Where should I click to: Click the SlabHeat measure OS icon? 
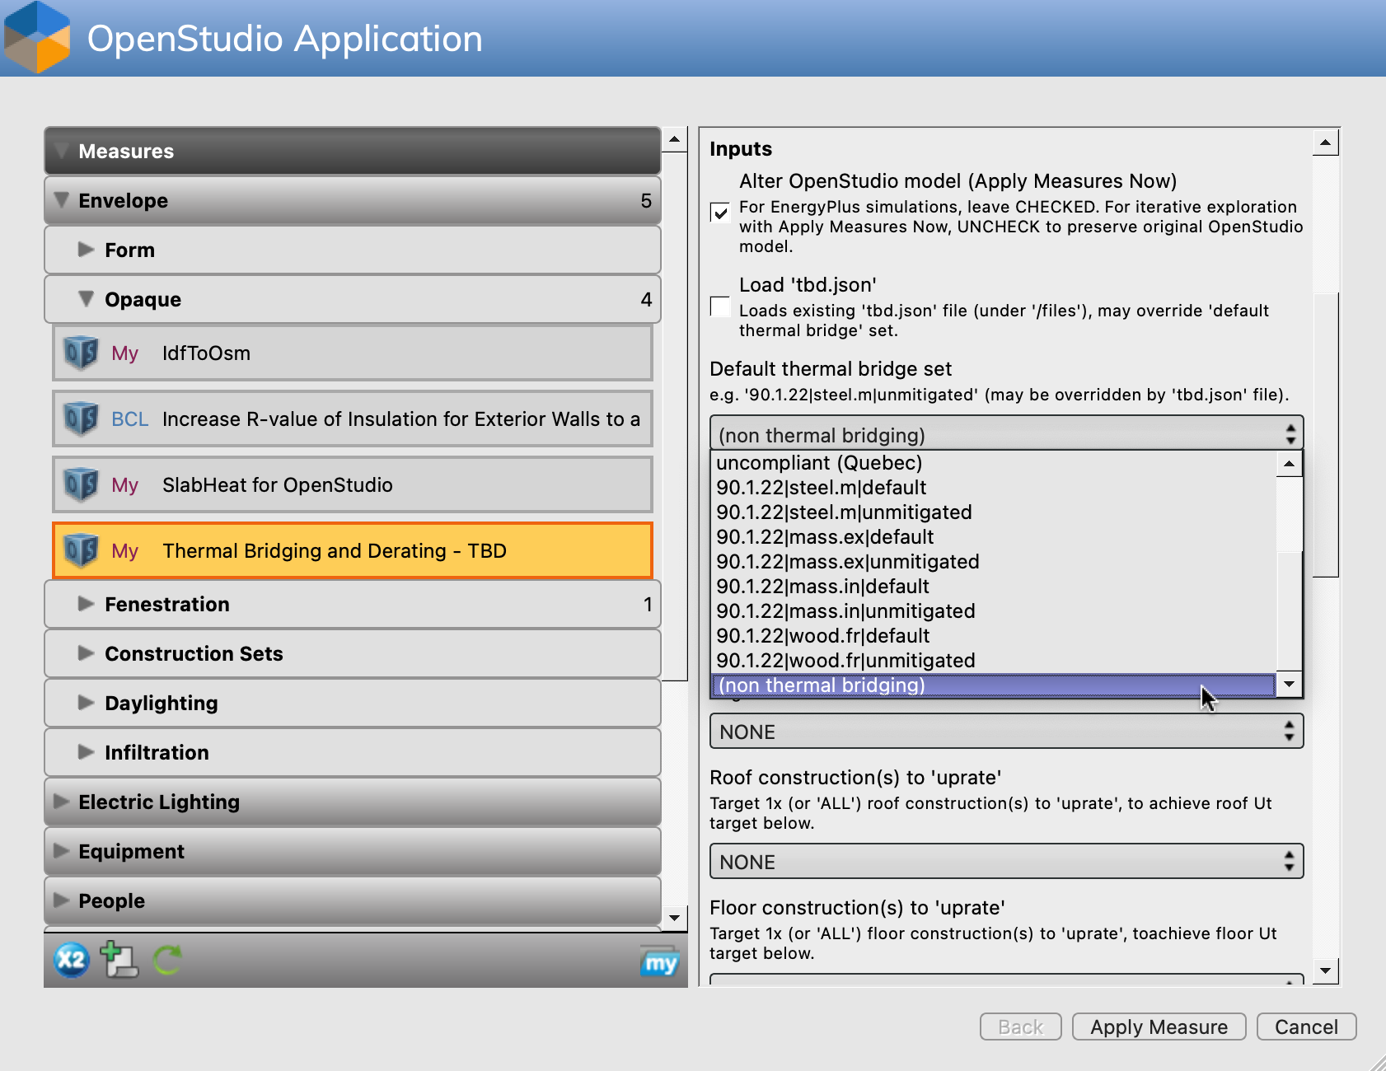point(82,484)
